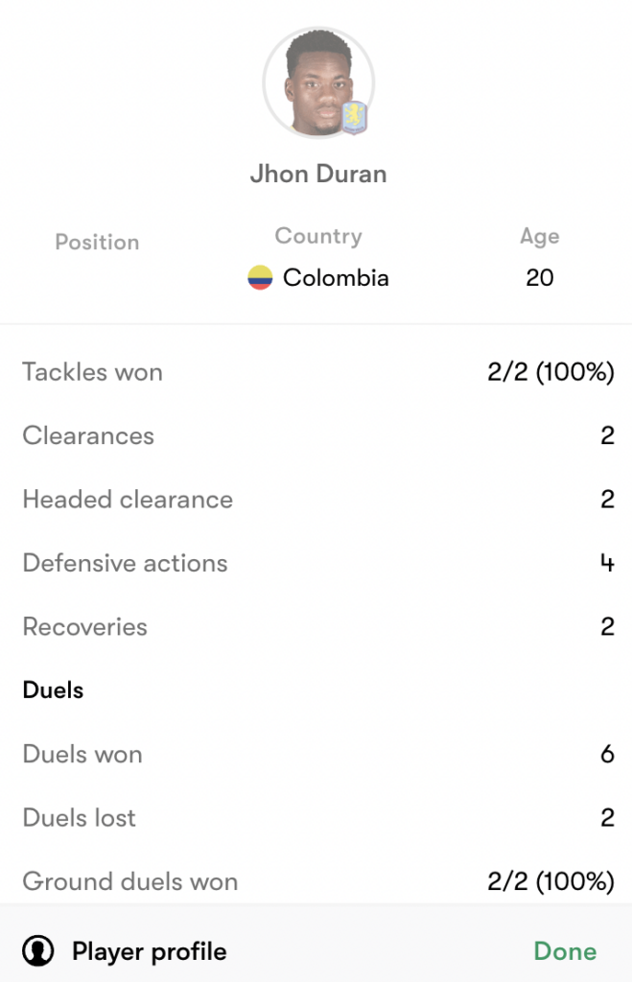Select the Jhon Duran name heading
632x982 pixels.
317,175
